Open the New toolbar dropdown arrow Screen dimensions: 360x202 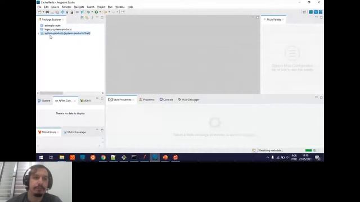coord(43,12)
